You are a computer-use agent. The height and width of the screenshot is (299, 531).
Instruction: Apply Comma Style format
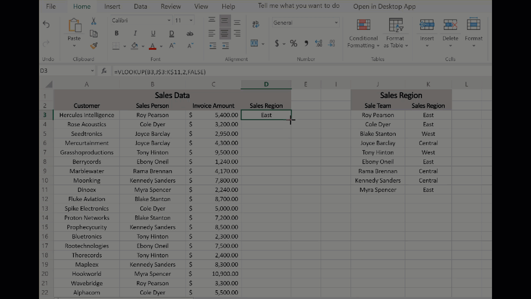[306, 43]
